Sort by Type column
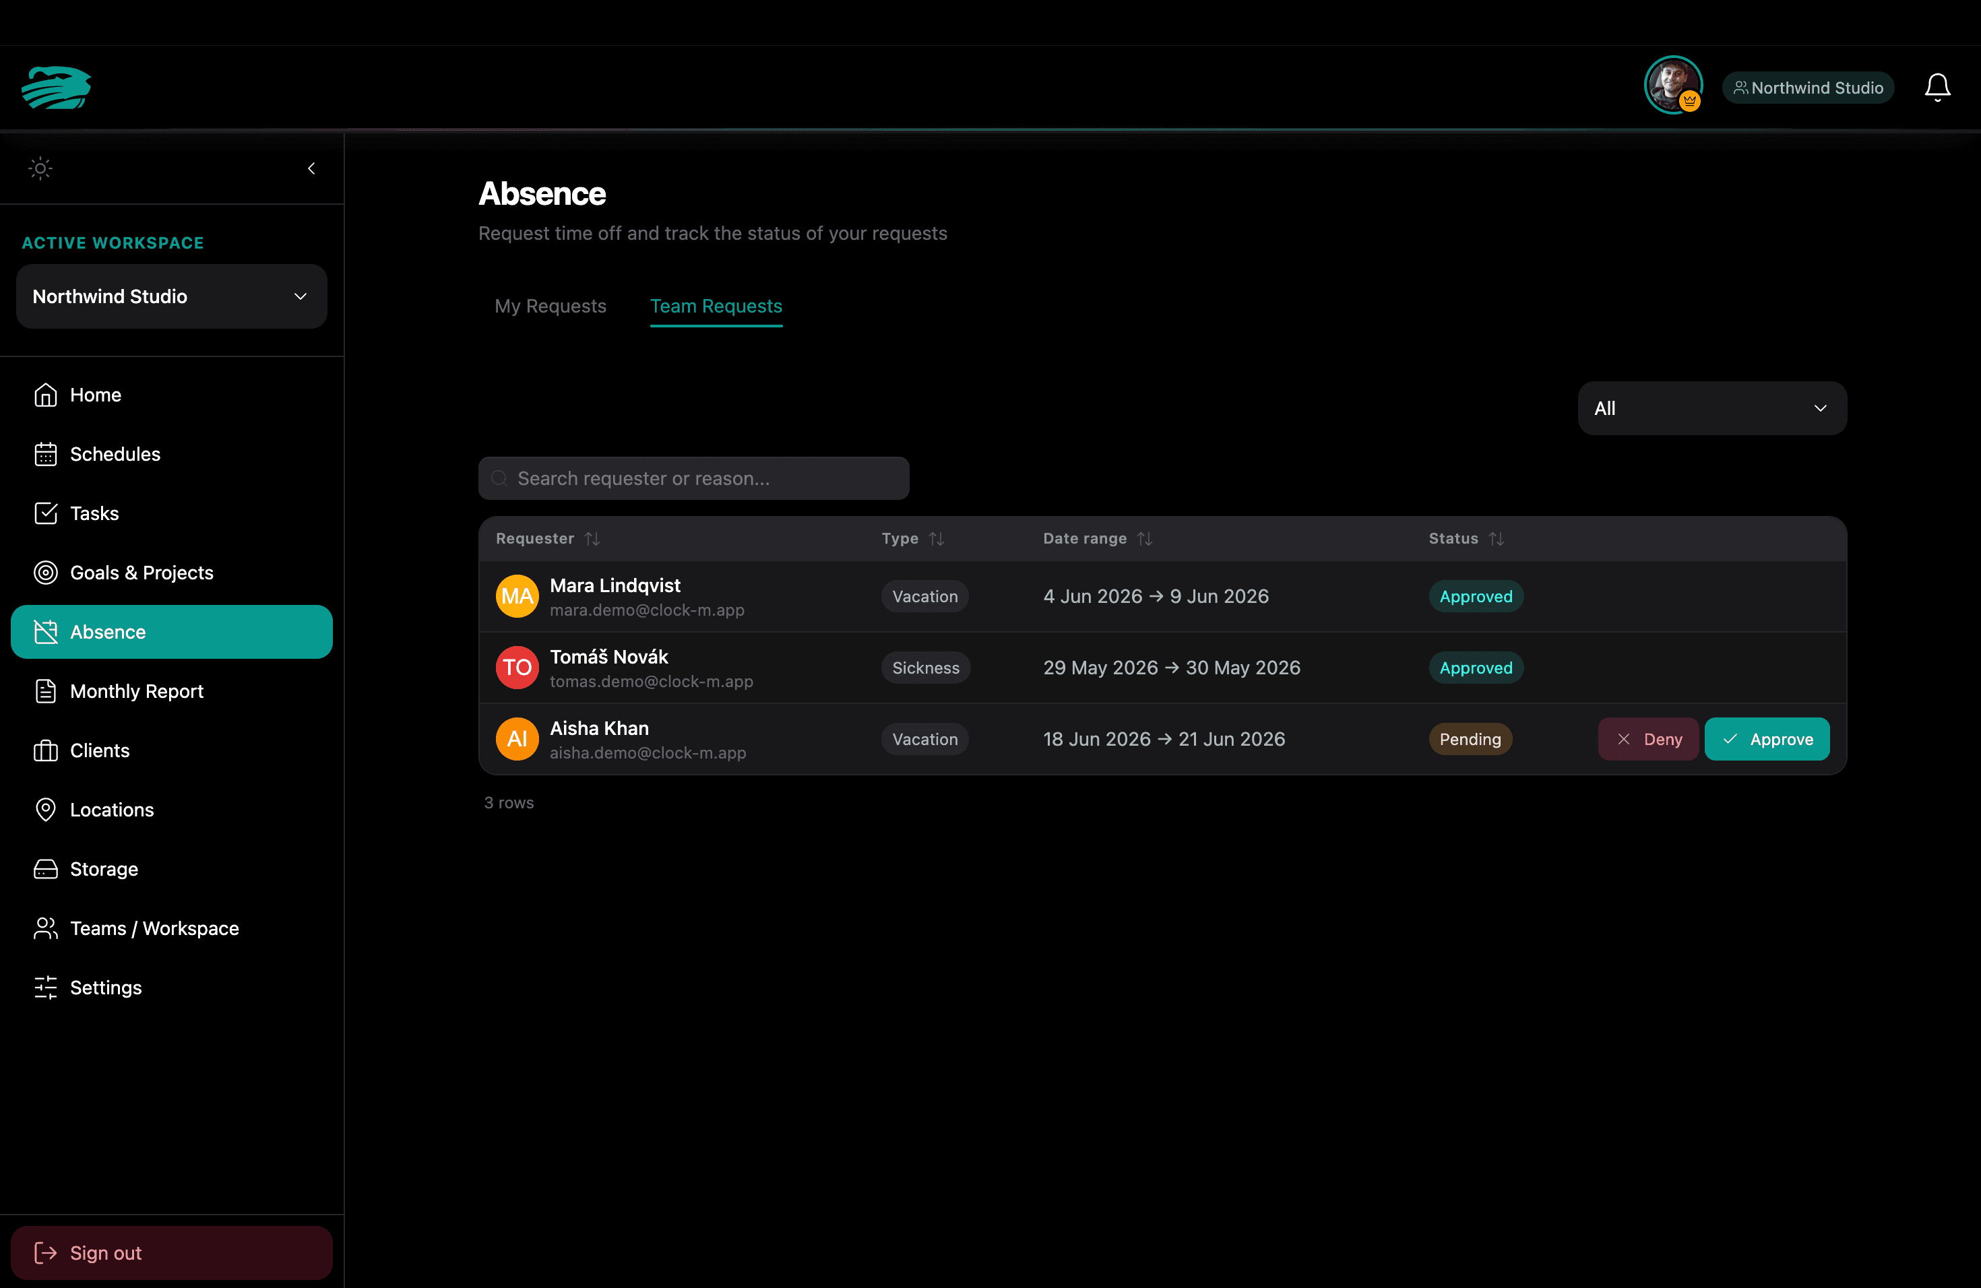Image resolution: width=1981 pixels, height=1288 pixels. point(913,538)
